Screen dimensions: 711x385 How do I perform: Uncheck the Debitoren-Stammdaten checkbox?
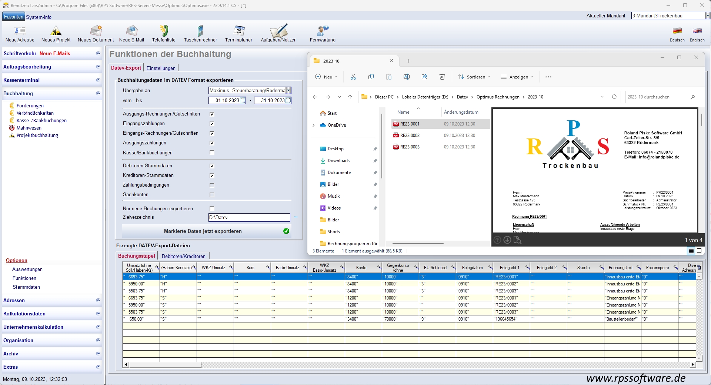pyautogui.click(x=212, y=166)
